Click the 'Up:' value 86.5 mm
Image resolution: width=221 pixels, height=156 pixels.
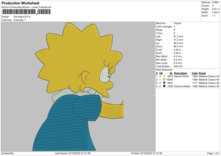point(178,43)
